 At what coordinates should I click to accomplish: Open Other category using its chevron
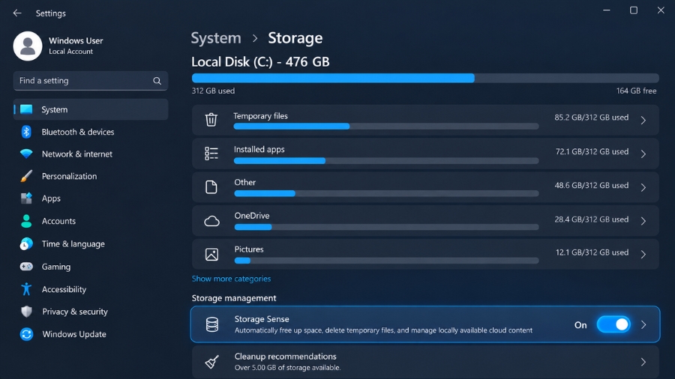[643, 187]
